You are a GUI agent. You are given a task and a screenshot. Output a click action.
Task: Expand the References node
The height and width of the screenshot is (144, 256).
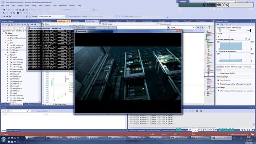5,36
